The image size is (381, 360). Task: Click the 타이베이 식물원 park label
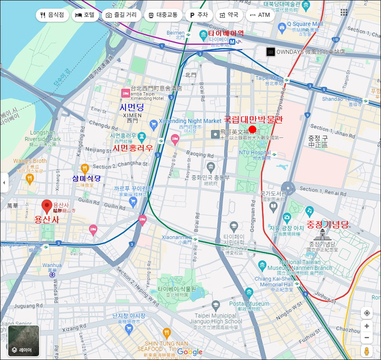(177, 292)
